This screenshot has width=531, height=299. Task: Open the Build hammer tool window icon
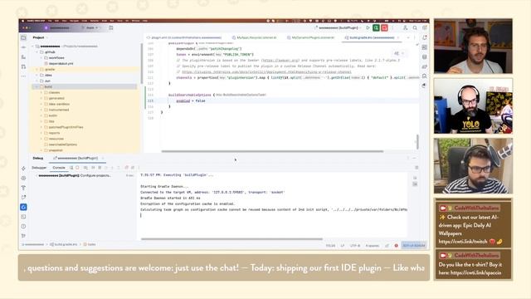coord(23,188)
